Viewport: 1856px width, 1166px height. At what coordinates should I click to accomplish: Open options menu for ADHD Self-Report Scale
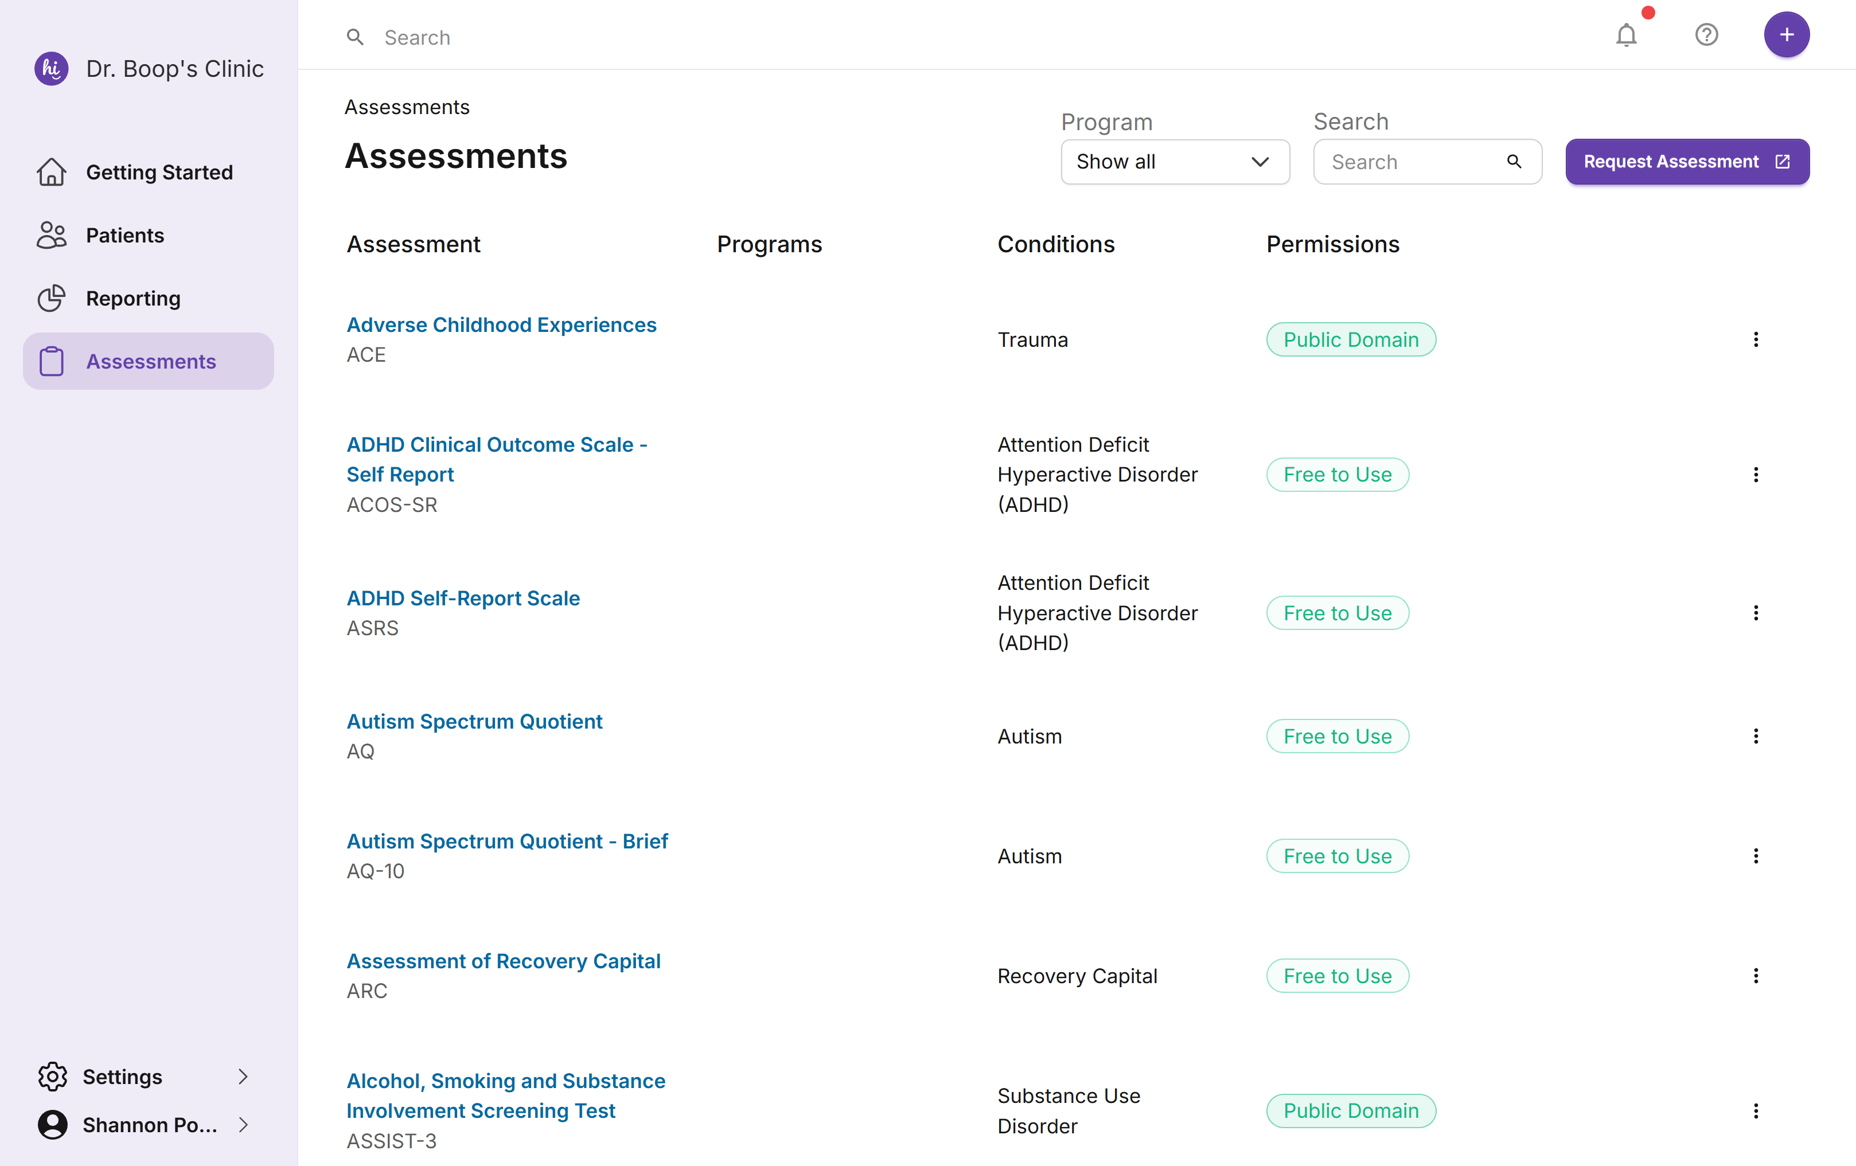tap(1756, 612)
